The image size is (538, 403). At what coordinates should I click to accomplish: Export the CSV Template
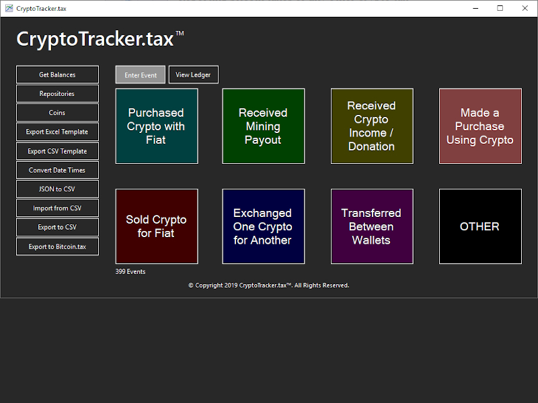(x=57, y=151)
